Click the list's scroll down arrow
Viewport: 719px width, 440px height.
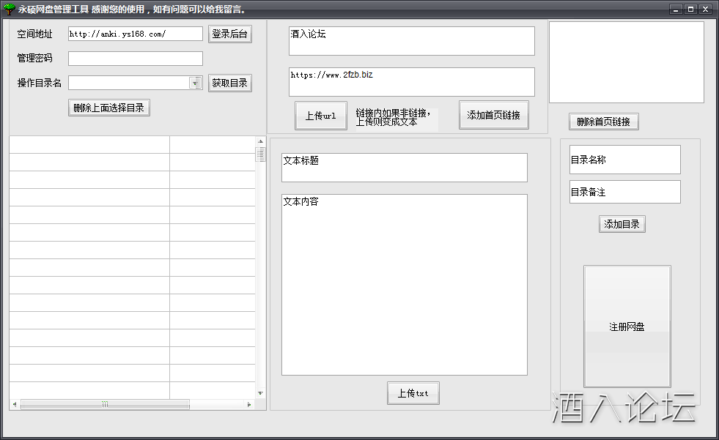(260, 393)
